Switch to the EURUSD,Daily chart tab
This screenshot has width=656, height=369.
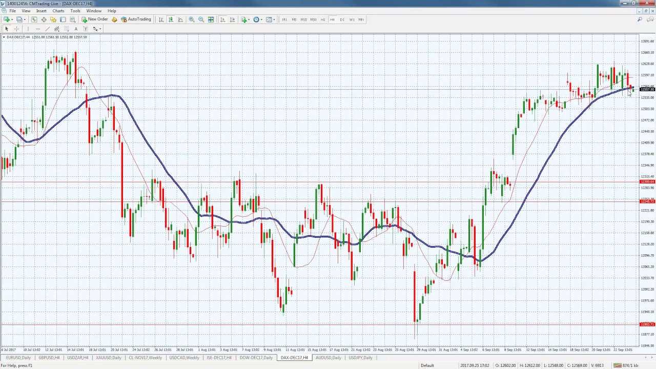point(18,358)
